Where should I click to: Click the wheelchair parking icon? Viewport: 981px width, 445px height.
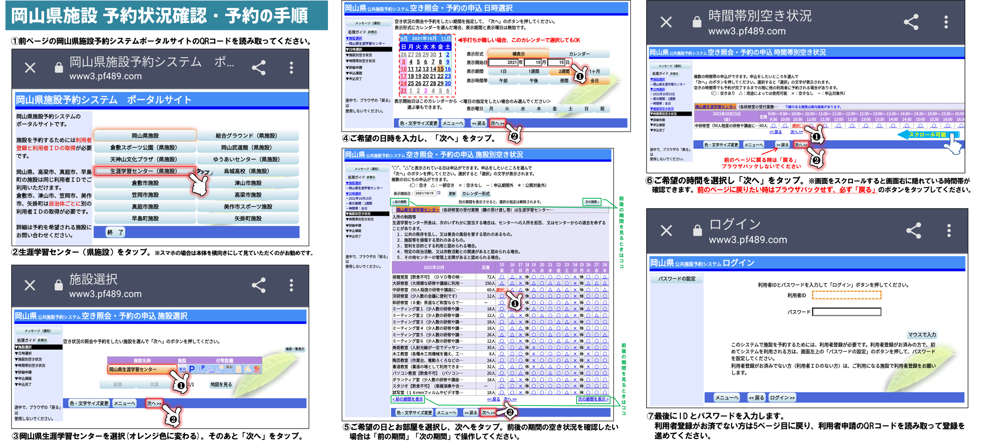click(201, 369)
